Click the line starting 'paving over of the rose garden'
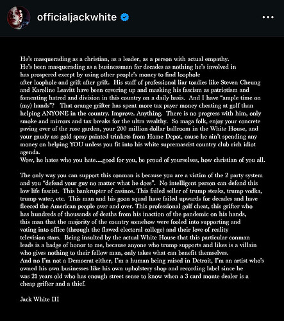284x321 pixels. 139,129
